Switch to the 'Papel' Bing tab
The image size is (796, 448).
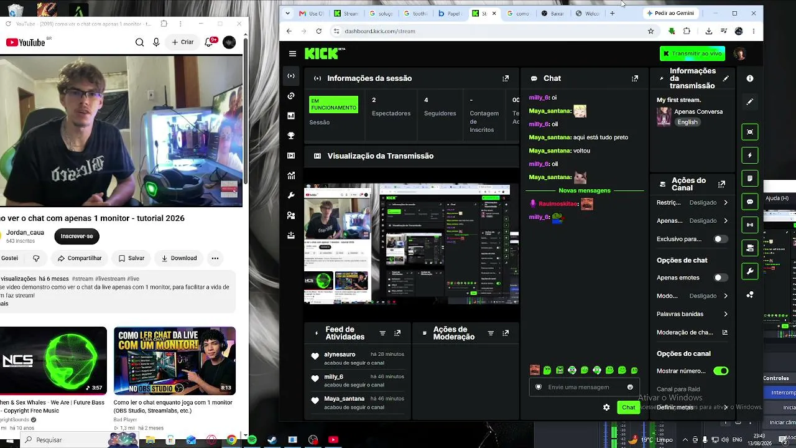coord(450,13)
